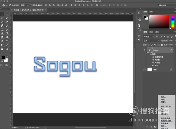Select the Rectangular Marquee tool
This screenshot has width=176, height=129.
tap(7, 14)
